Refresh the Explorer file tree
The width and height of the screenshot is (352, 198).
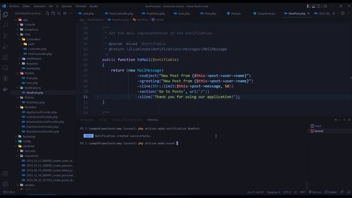(x=59, y=13)
